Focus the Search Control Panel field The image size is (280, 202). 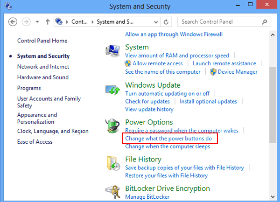[224, 22]
